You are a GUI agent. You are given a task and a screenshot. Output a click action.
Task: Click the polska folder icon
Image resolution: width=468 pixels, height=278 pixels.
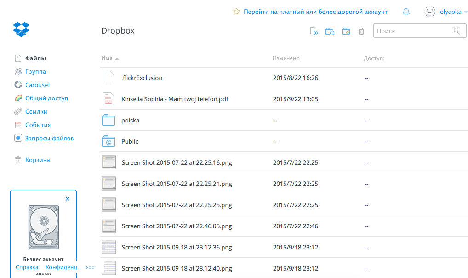click(x=108, y=120)
